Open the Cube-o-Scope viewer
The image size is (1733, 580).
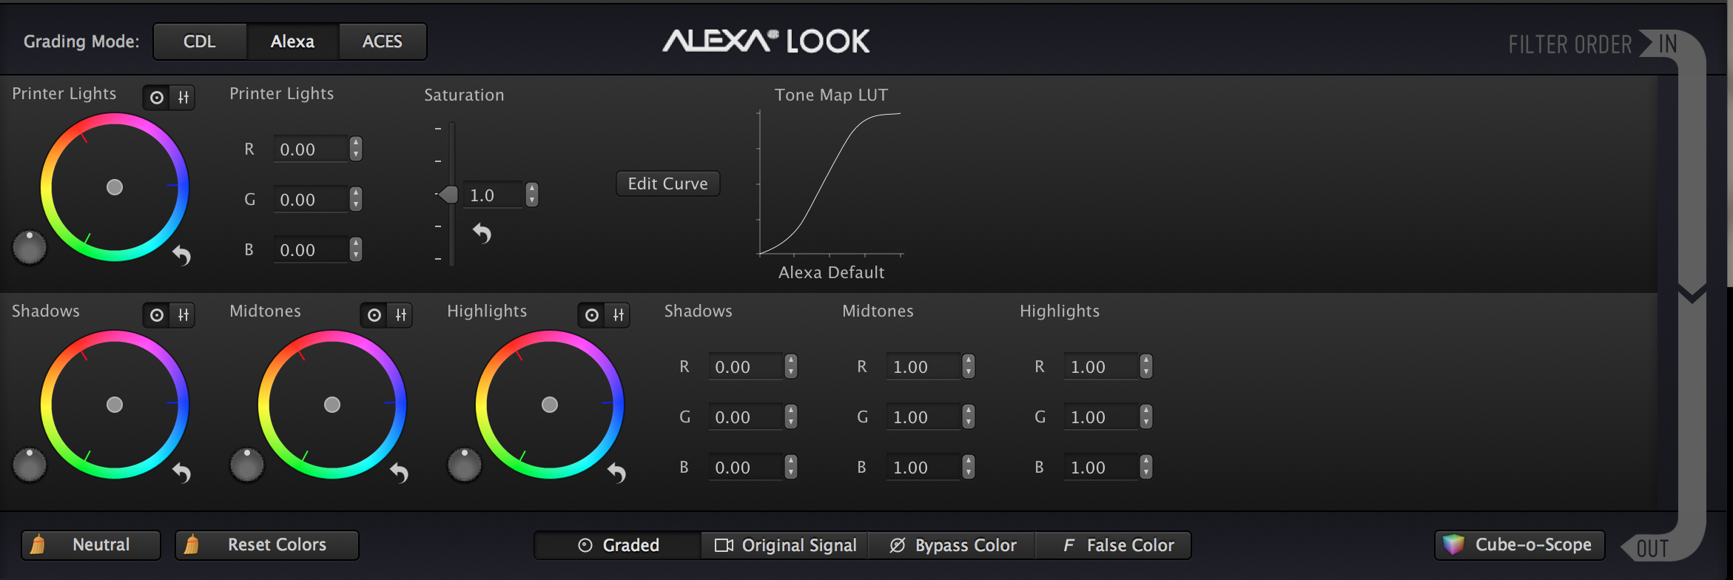(1519, 545)
